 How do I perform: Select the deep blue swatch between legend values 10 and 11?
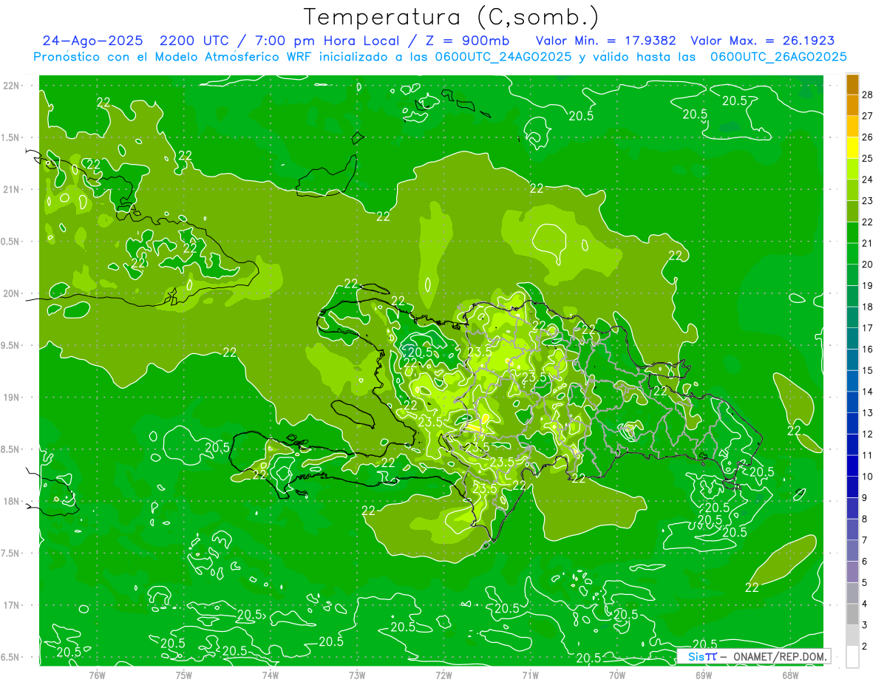tap(852, 466)
